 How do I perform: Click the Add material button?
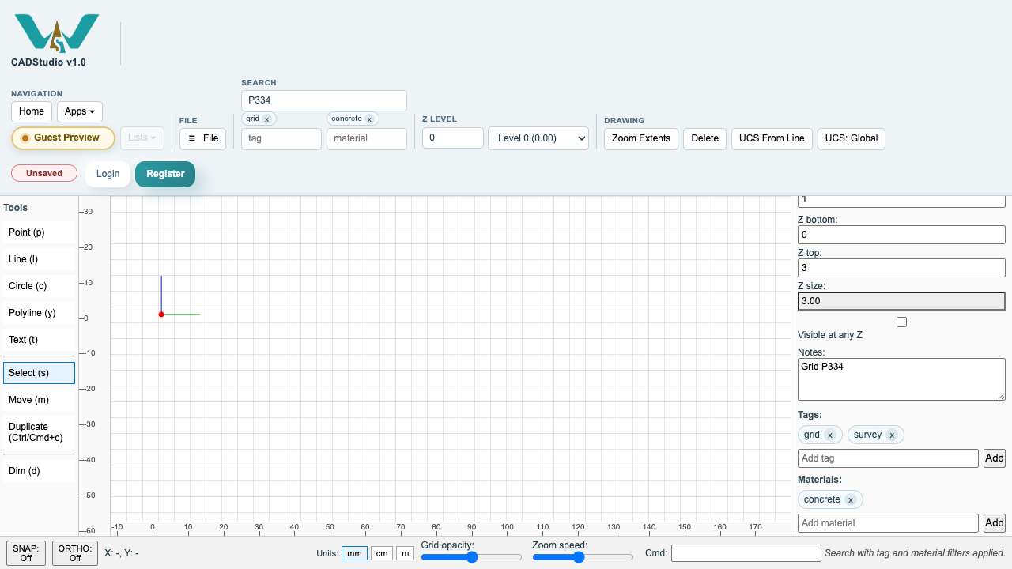click(x=995, y=523)
